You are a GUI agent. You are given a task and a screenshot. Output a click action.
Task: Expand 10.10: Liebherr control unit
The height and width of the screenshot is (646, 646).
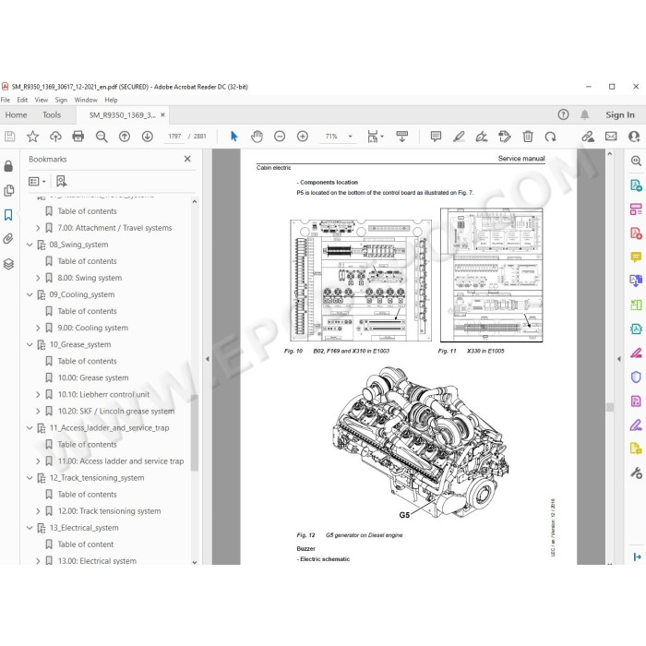38,395
